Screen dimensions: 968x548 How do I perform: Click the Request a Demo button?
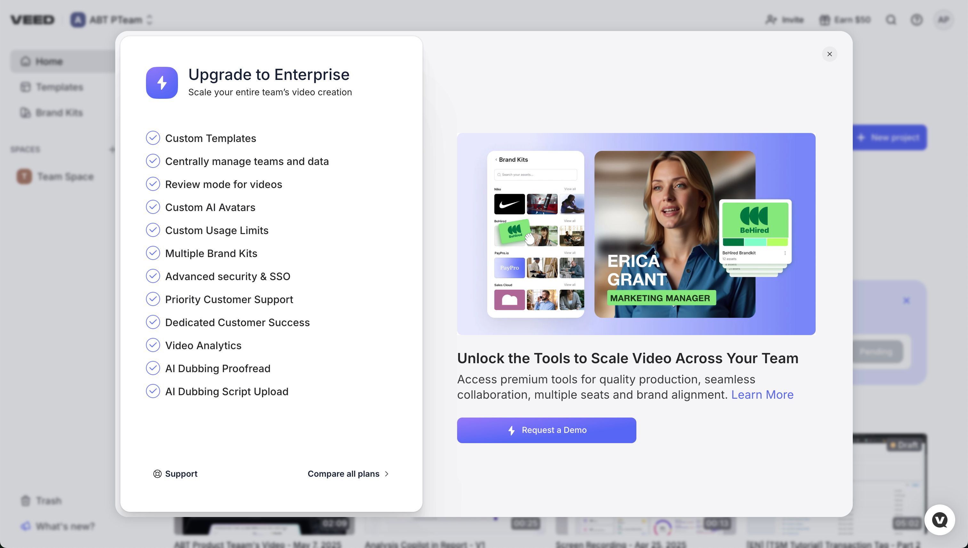pyautogui.click(x=546, y=430)
